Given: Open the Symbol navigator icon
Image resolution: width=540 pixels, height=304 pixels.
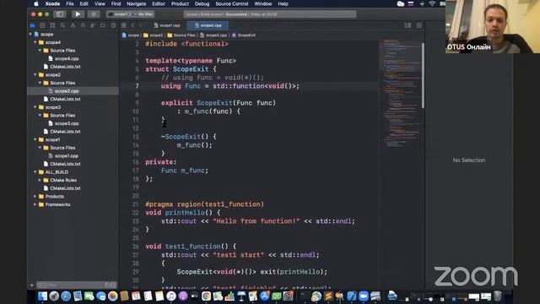Looking at the screenshot, I should (52, 25).
